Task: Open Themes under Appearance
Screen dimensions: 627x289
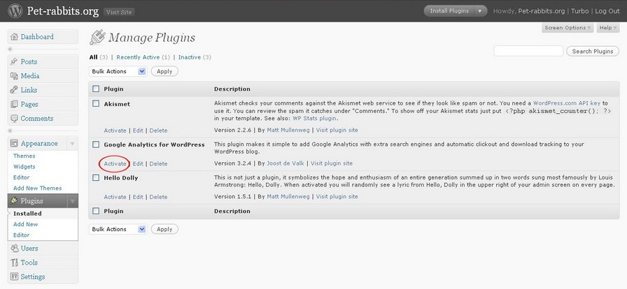Action: pos(24,156)
